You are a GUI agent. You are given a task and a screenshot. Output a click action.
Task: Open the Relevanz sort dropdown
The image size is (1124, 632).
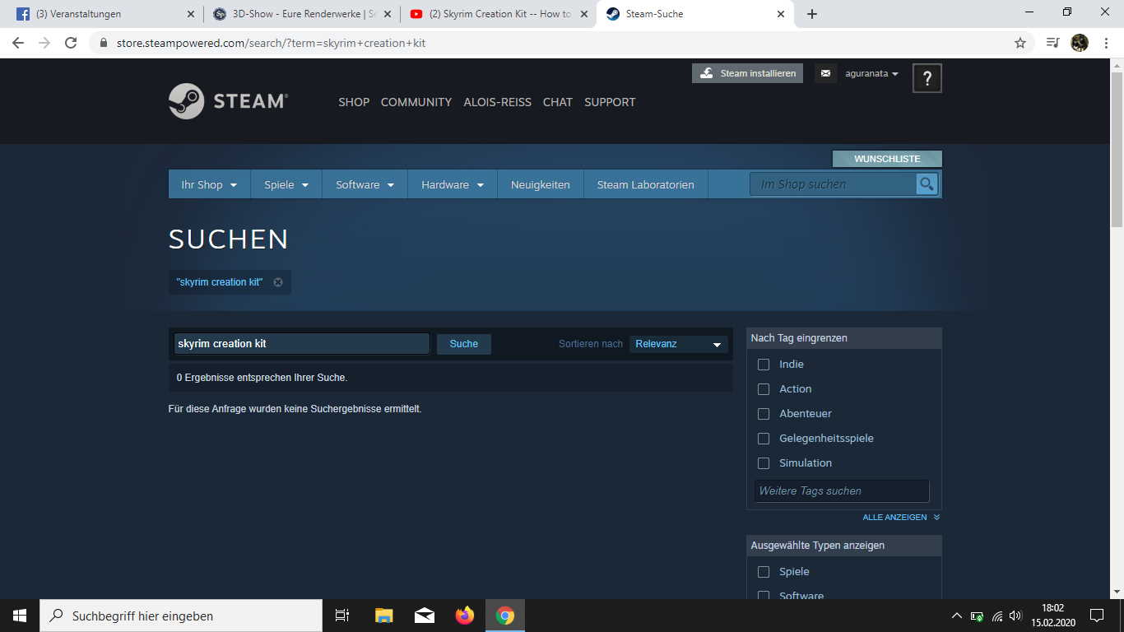coord(678,344)
